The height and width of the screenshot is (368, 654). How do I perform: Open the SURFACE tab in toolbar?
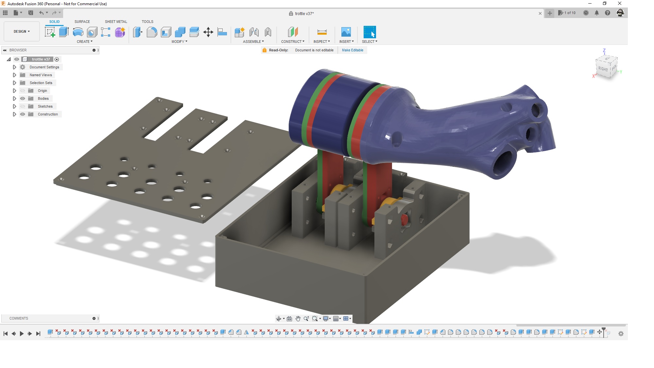(x=82, y=22)
